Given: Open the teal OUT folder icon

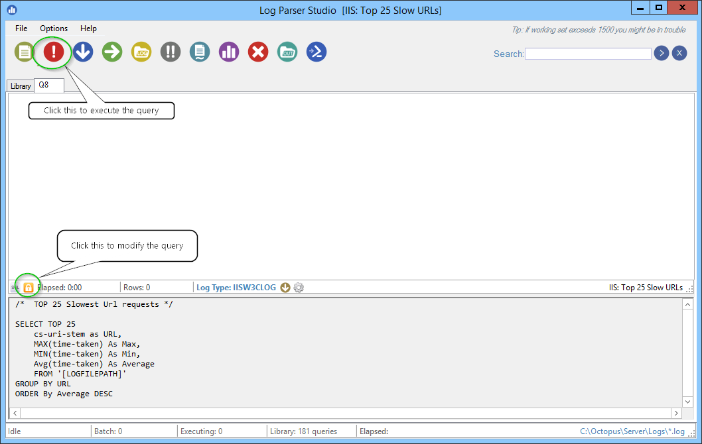Looking at the screenshot, I should tap(287, 52).
